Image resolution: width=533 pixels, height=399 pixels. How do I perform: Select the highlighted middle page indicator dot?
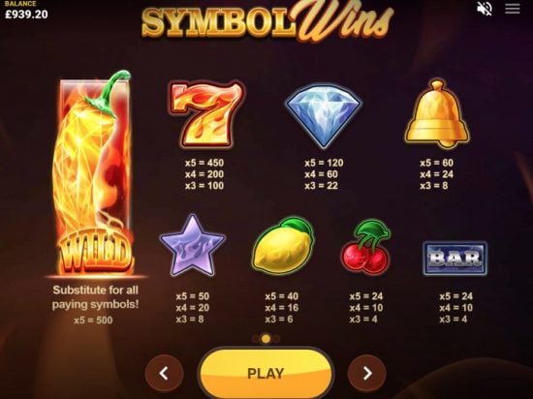point(266,339)
